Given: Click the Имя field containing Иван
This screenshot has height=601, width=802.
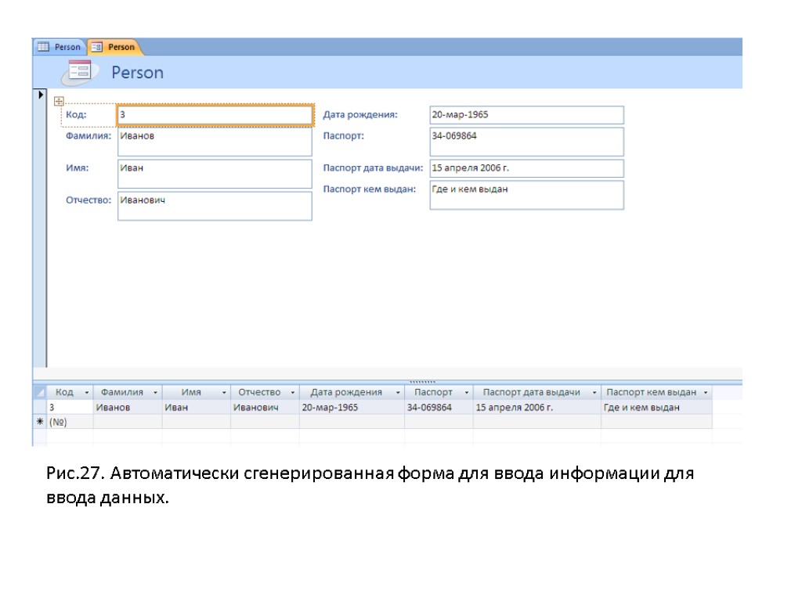Looking at the screenshot, I should 215,174.
